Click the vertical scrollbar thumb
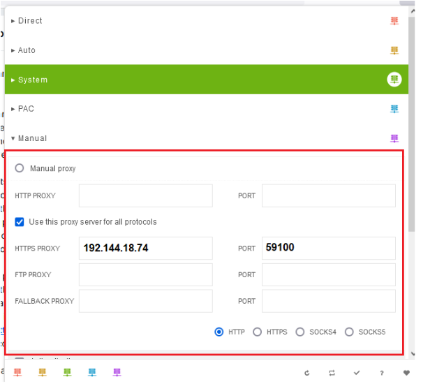Screen dimensions: 437x384 (412, 124)
